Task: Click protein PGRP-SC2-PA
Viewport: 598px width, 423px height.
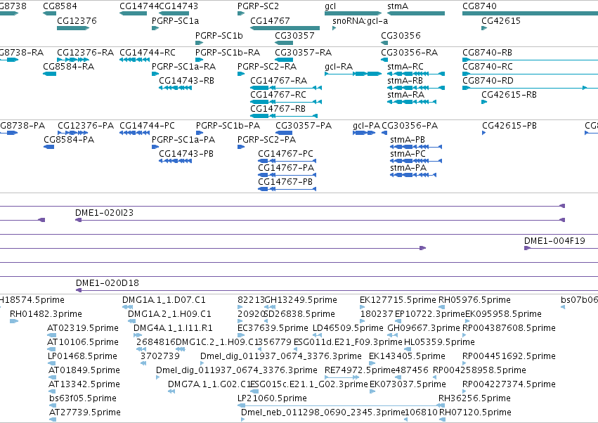Action: (266, 140)
